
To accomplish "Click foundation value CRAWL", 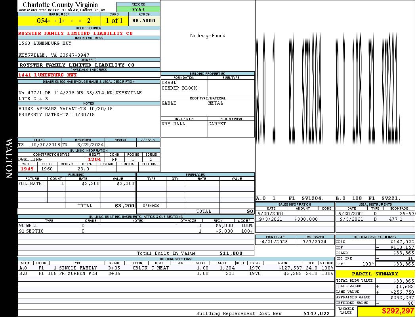I will [x=169, y=82].
